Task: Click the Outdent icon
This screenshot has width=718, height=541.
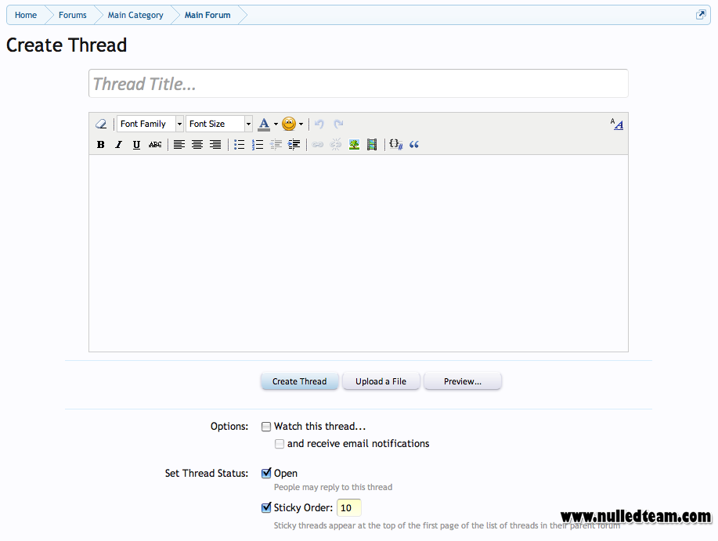Action: pyautogui.click(x=276, y=145)
